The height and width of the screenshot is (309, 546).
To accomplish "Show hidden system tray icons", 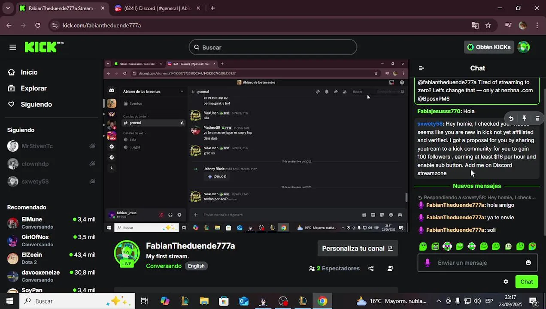I will (x=439, y=301).
